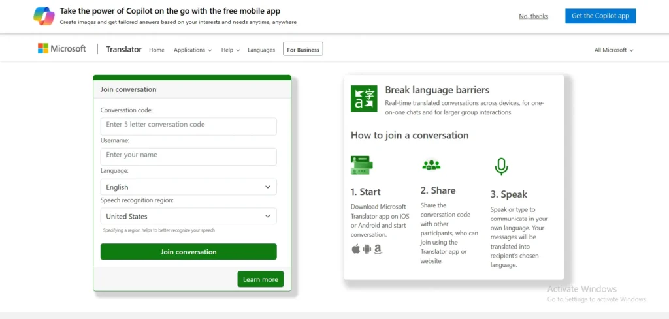Open the Speech recognition region dropdown

[188, 216]
